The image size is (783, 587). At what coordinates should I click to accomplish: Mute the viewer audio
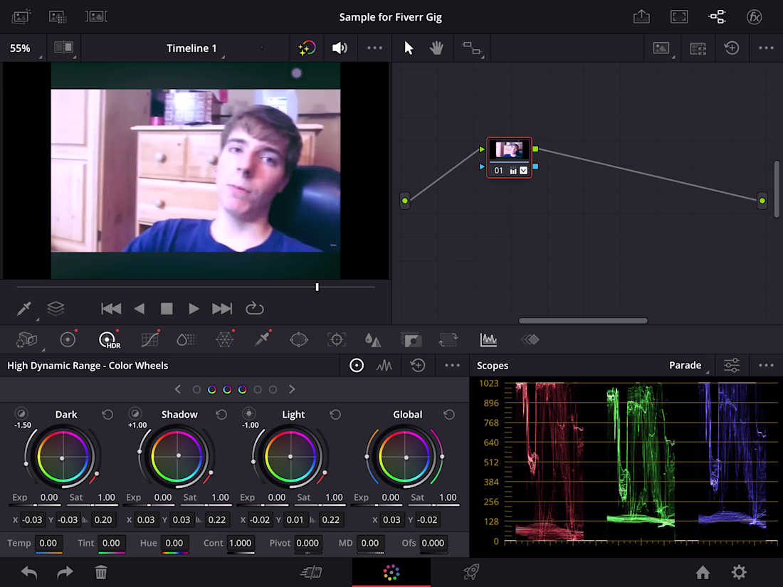coord(340,48)
